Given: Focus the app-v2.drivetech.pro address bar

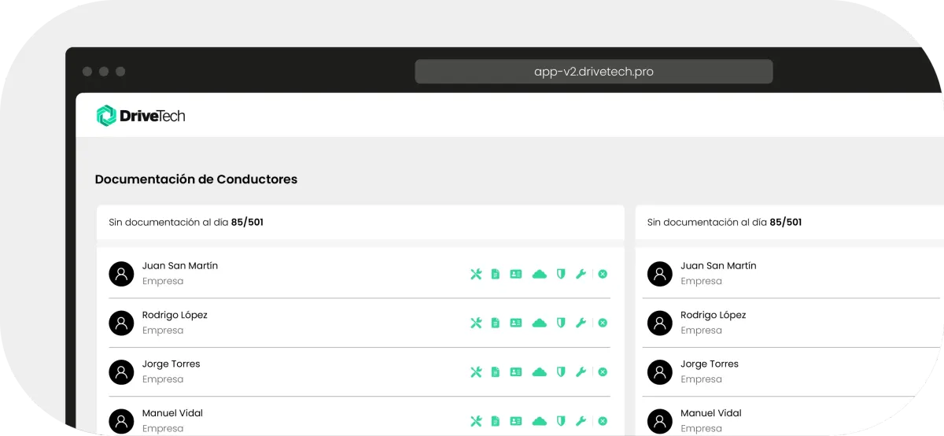Looking at the screenshot, I should [594, 72].
